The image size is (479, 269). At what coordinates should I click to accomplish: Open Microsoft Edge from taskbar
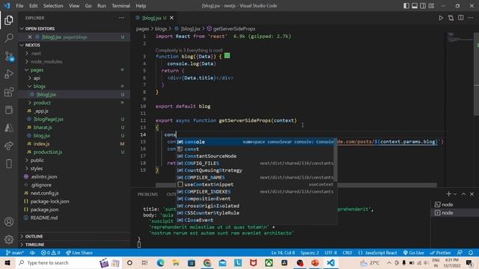point(160,263)
